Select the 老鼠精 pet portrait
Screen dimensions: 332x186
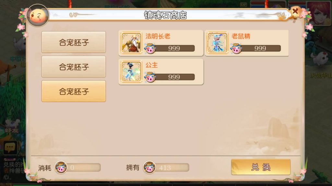pos(218,43)
